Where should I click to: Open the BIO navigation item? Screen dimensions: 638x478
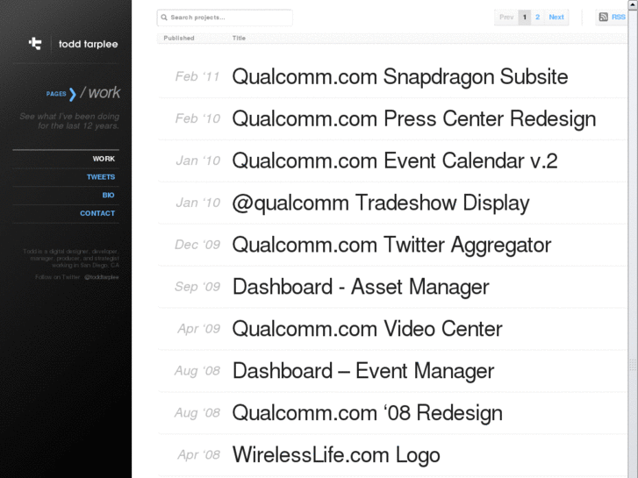point(108,196)
